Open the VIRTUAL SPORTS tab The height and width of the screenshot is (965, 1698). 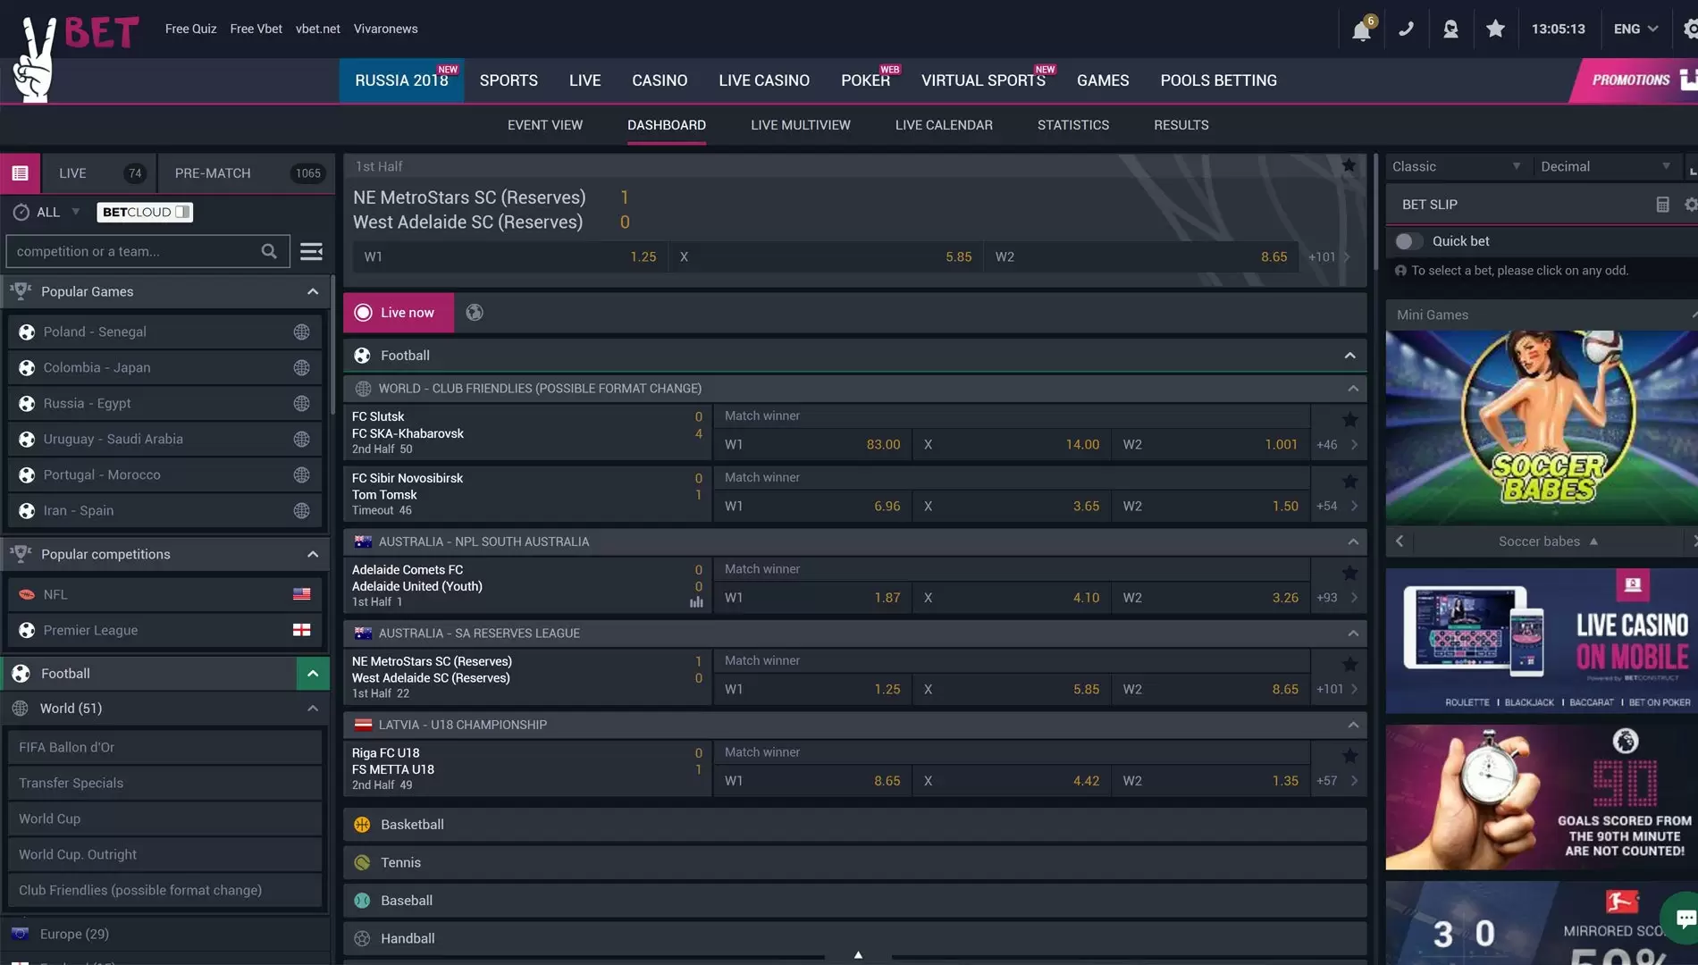click(x=983, y=80)
